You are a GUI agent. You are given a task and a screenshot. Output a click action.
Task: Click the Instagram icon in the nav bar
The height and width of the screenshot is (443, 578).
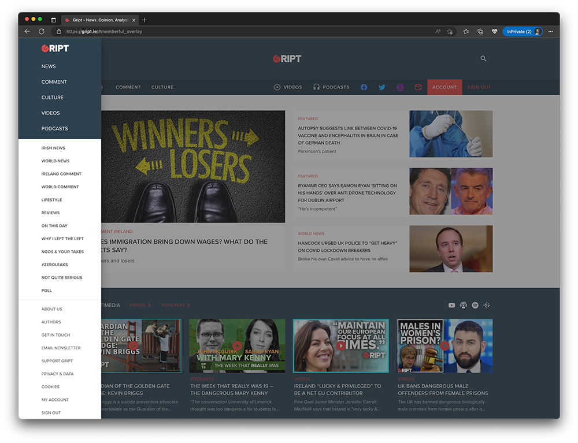[x=400, y=87]
